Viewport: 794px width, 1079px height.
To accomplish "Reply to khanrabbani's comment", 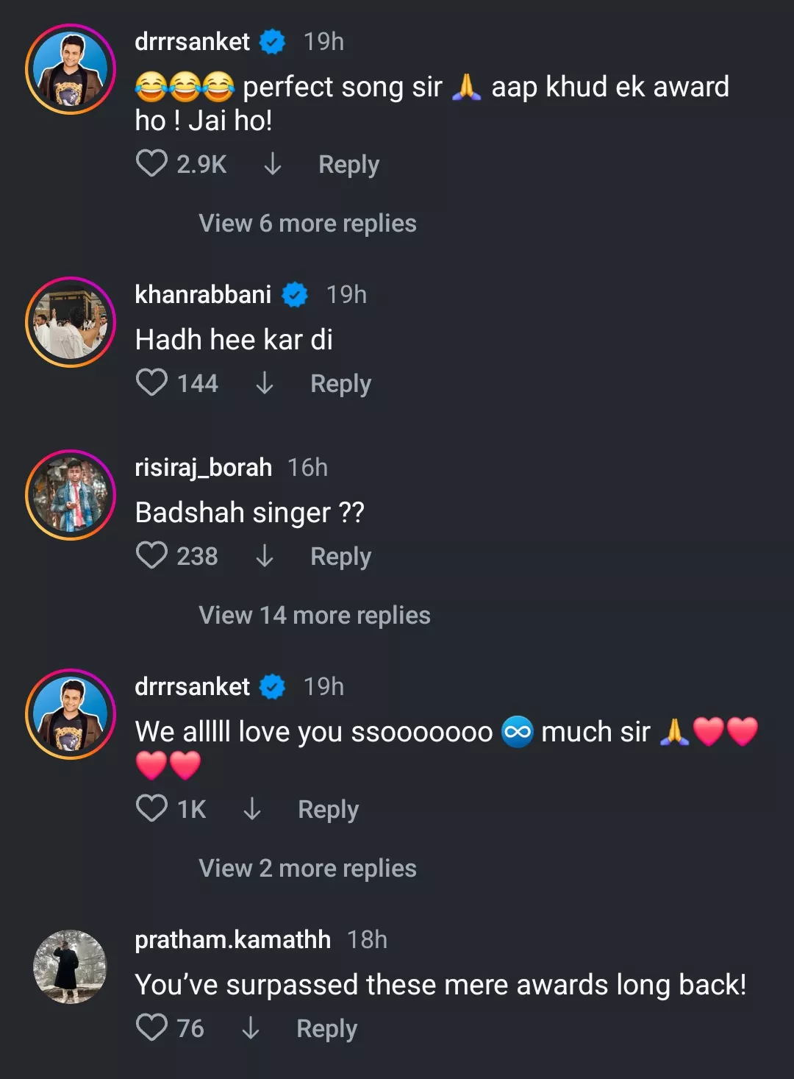I will 340,383.
